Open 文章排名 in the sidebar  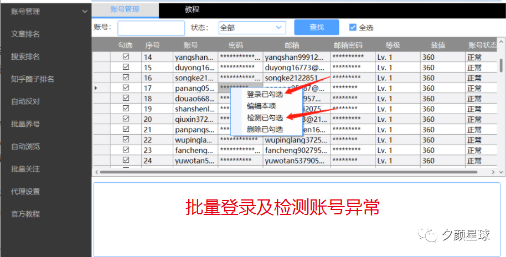click(25, 34)
